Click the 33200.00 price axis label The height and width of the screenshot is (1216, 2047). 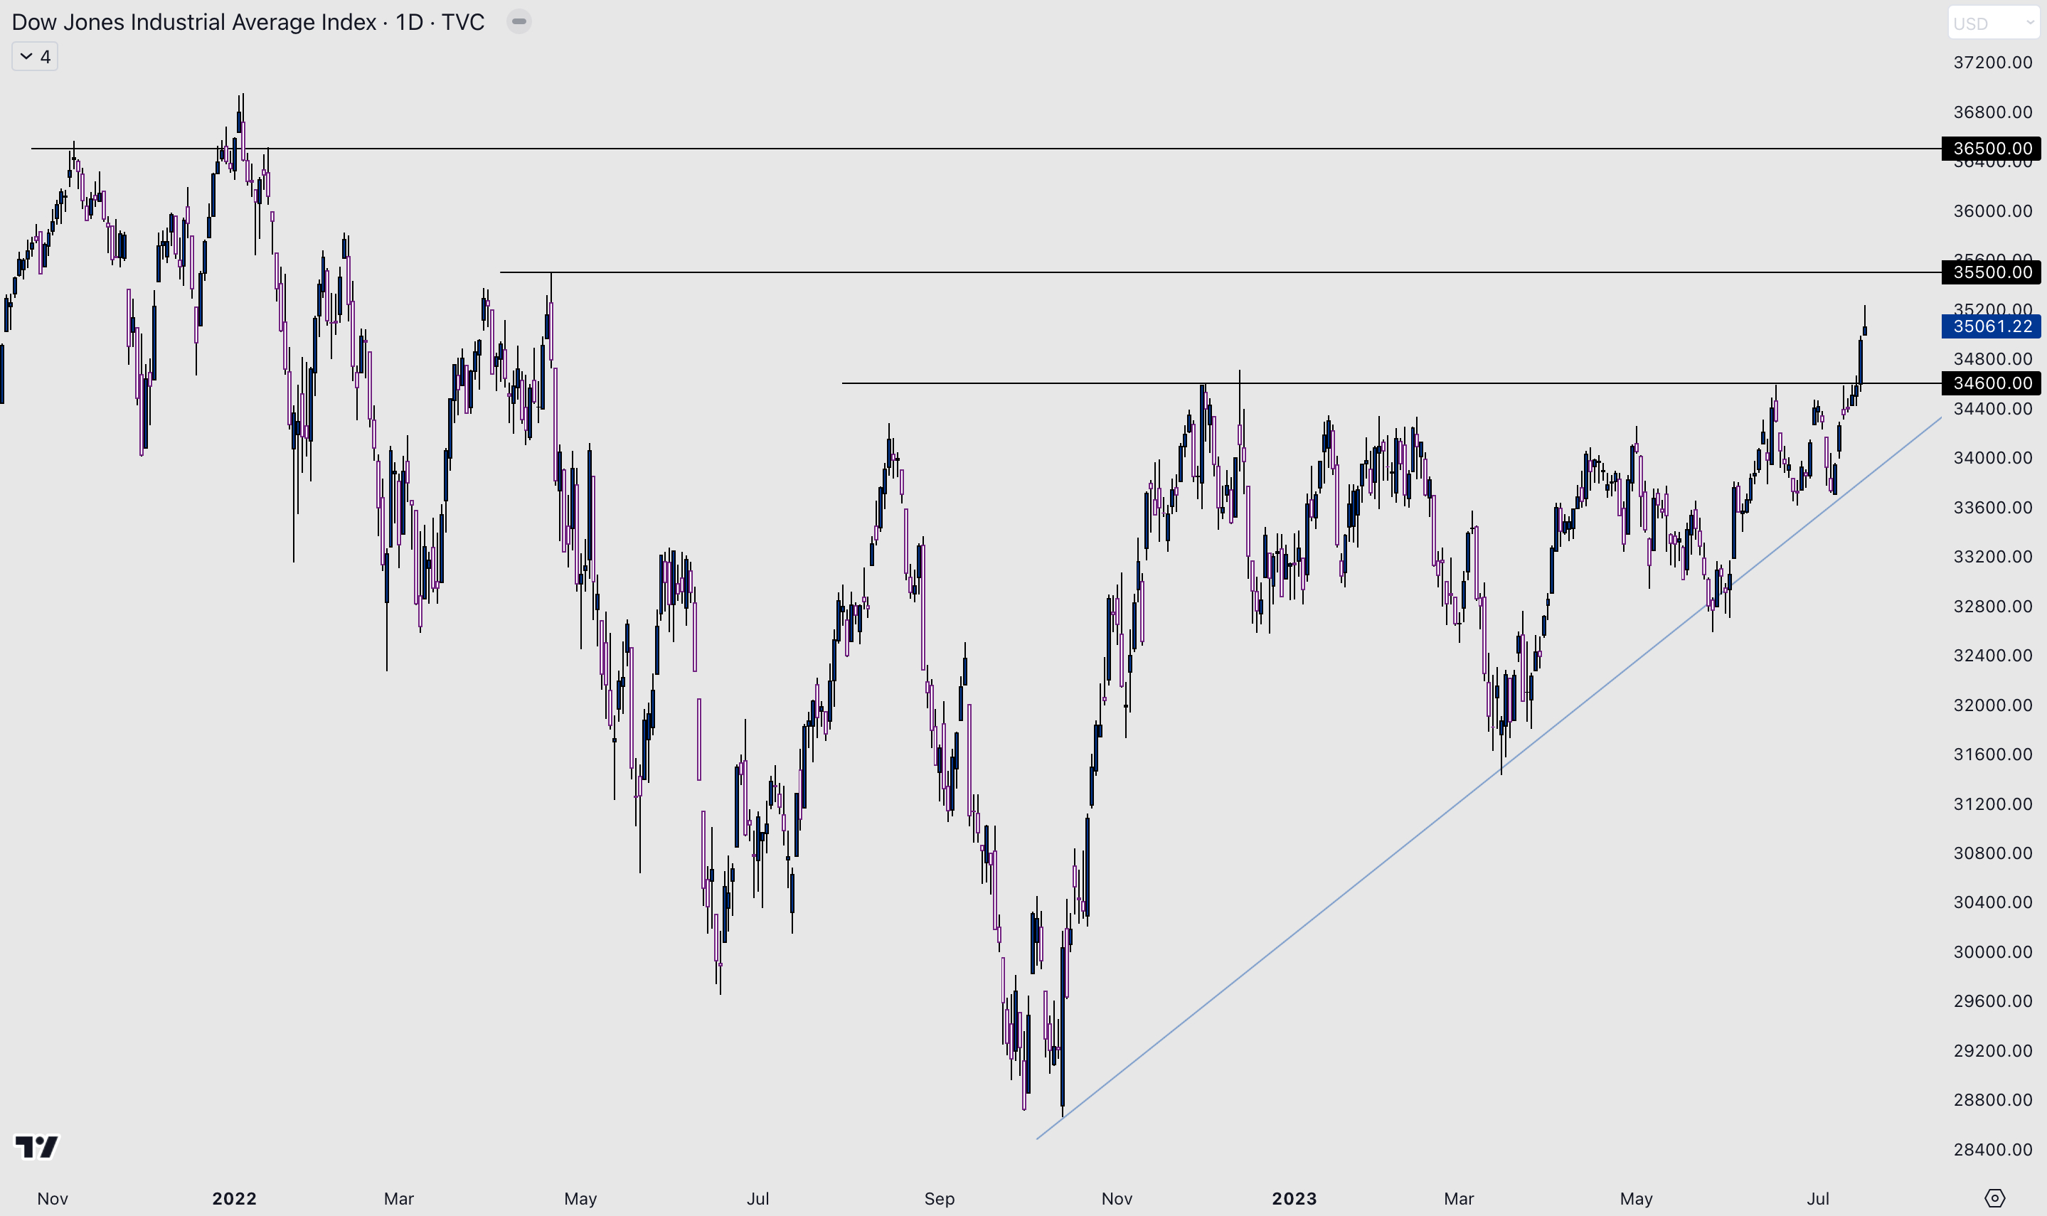[x=1993, y=556]
